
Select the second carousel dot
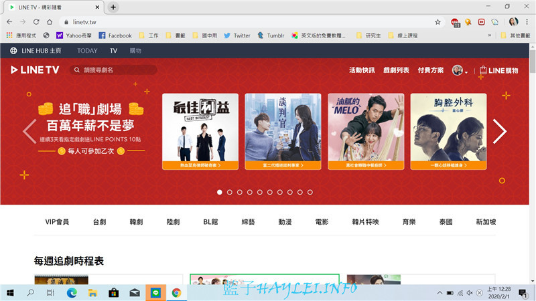230,192
